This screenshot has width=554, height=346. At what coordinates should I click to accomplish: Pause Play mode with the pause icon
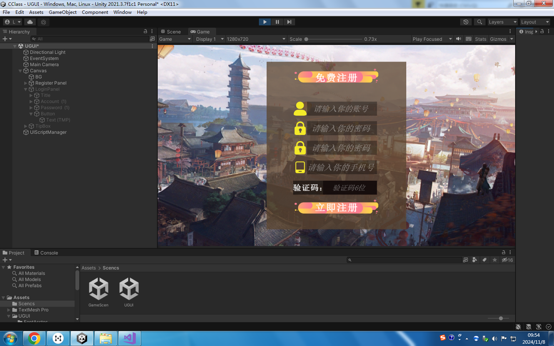(x=277, y=22)
